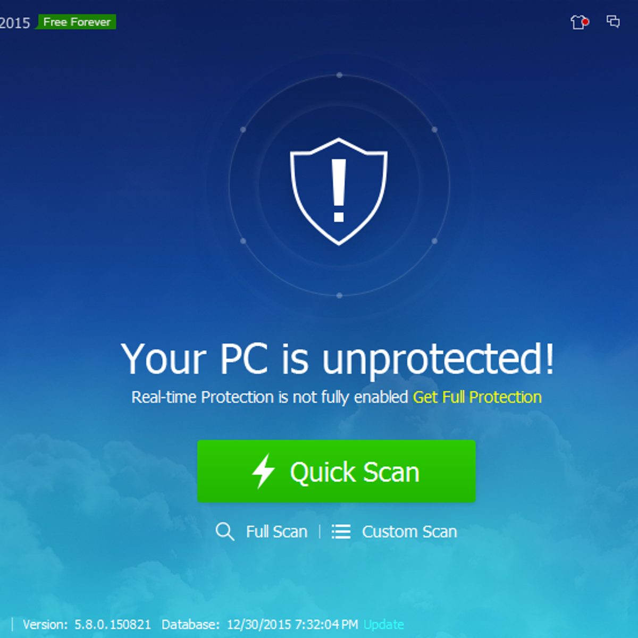Click the bottom dot on shield ring
Viewport: 638px width, 638px height.
(339, 296)
